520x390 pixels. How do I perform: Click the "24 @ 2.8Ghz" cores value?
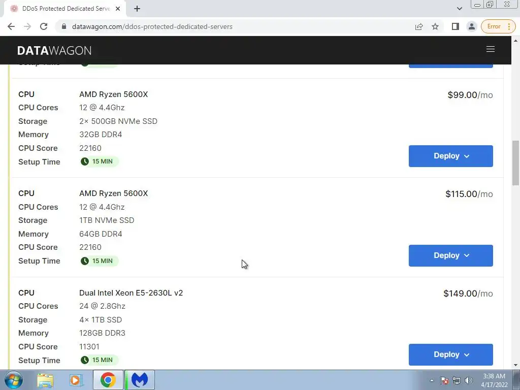102,306
